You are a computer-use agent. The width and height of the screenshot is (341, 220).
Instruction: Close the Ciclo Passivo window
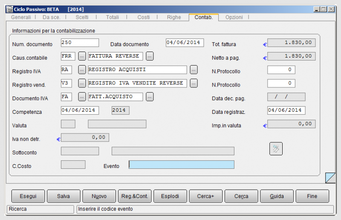coord(331,9)
